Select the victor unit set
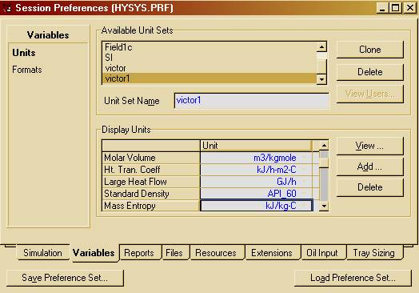419x293 pixels. click(x=209, y=68)
